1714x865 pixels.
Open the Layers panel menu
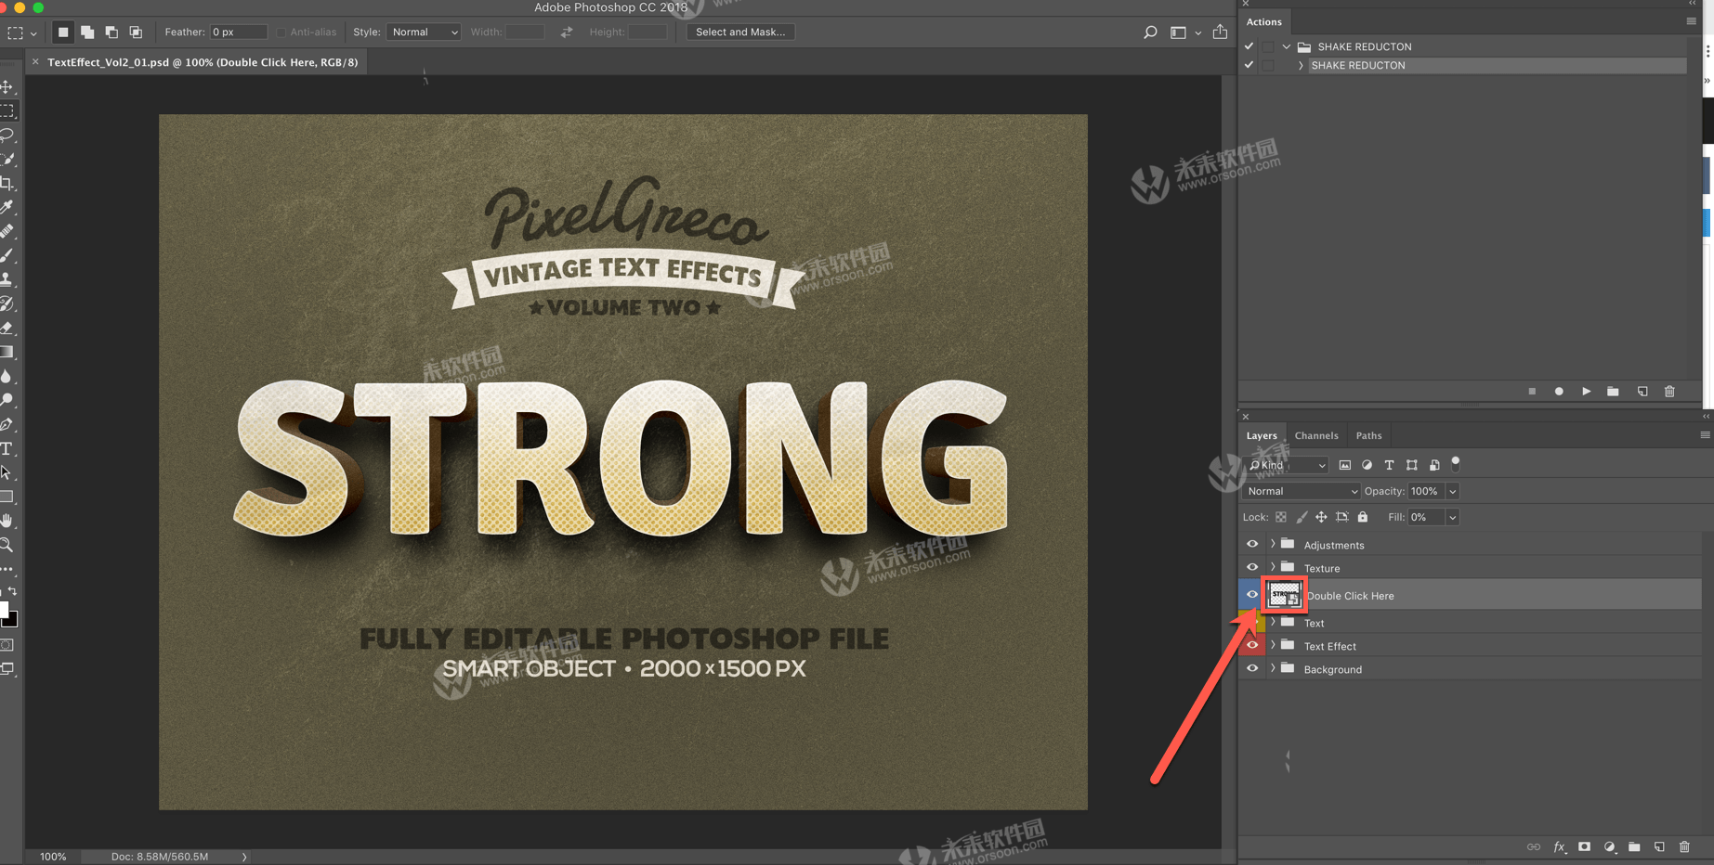click(x=1705, y=435)
